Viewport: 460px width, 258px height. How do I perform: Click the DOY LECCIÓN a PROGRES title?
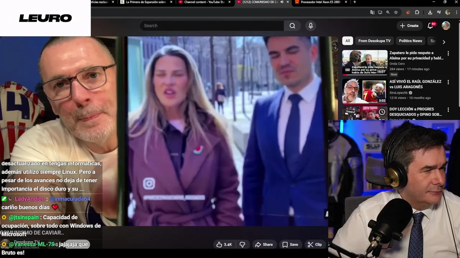click(x=415, y=112)
